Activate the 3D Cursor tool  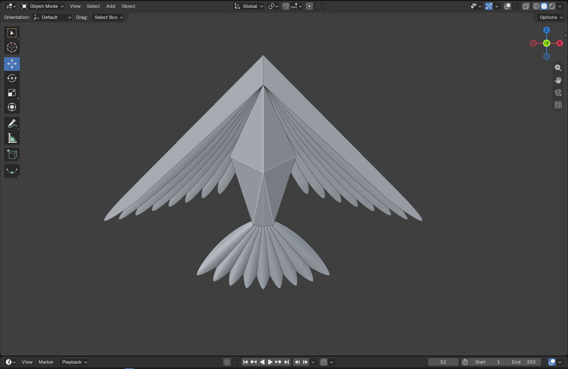click(x=12, y=47)
